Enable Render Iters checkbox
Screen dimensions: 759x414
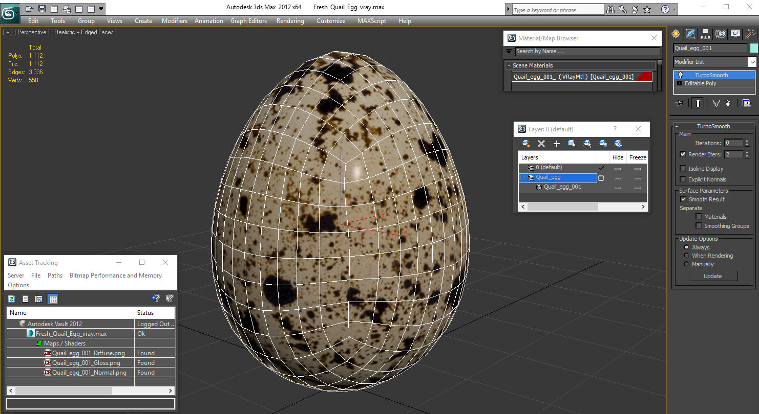pyautogui.click(x=683, y=154)
